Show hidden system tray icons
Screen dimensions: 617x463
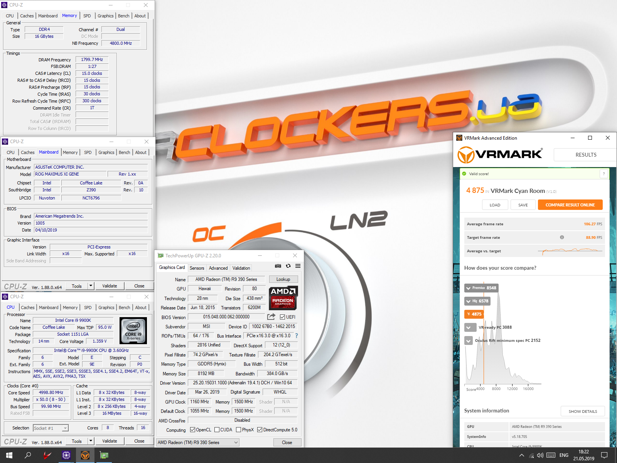pos(522,455)
